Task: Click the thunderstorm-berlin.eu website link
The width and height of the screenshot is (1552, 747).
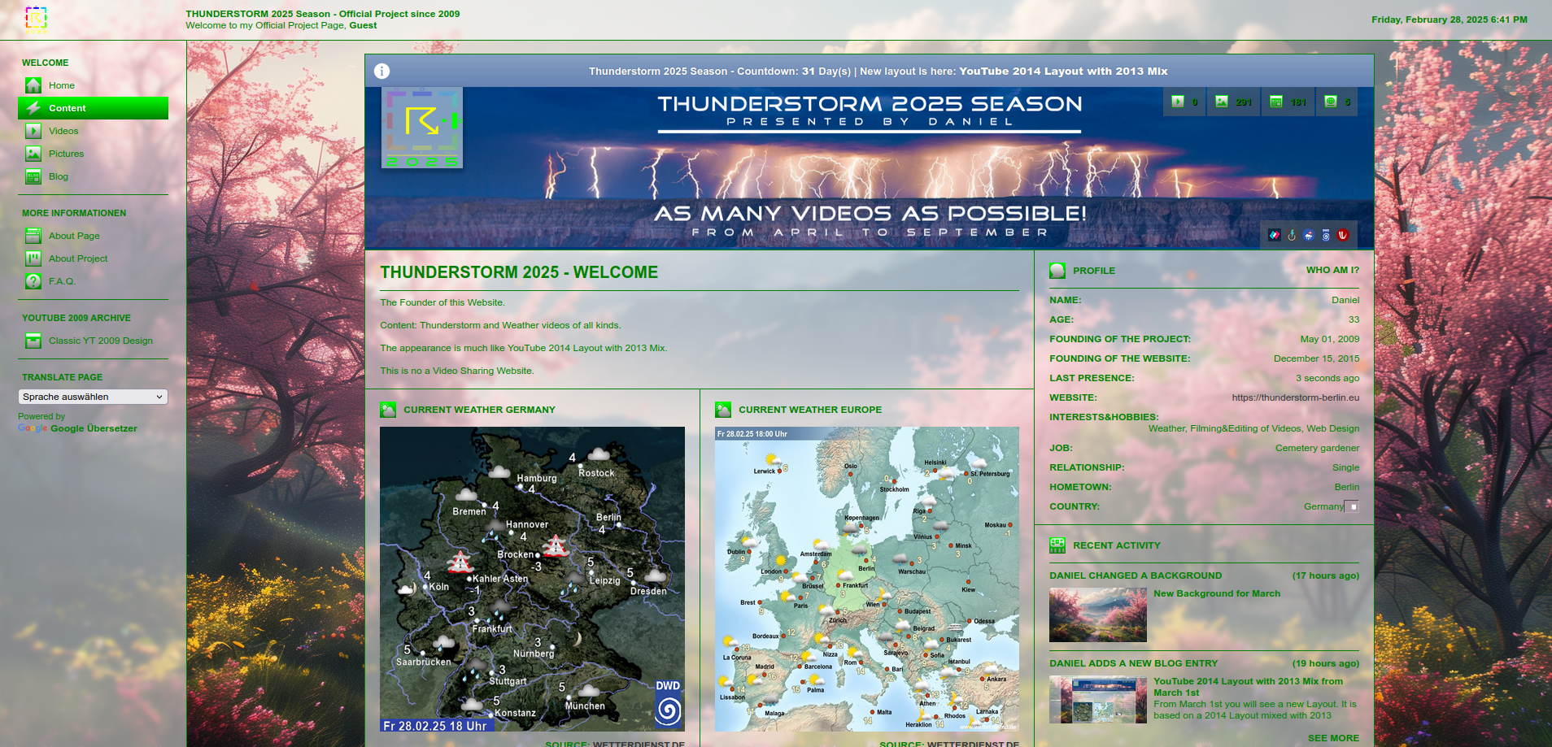Action: coord(1295,397)
